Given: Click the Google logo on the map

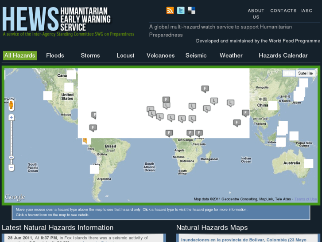Looking at the screenshot, I should [x=15, y=197].
